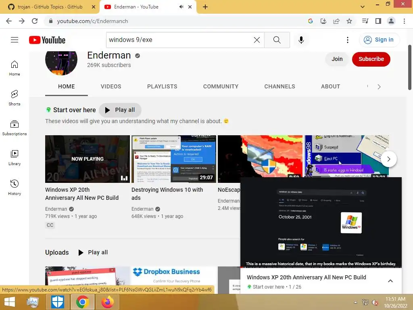Switch to the CHANNELS channel tab

280,86
